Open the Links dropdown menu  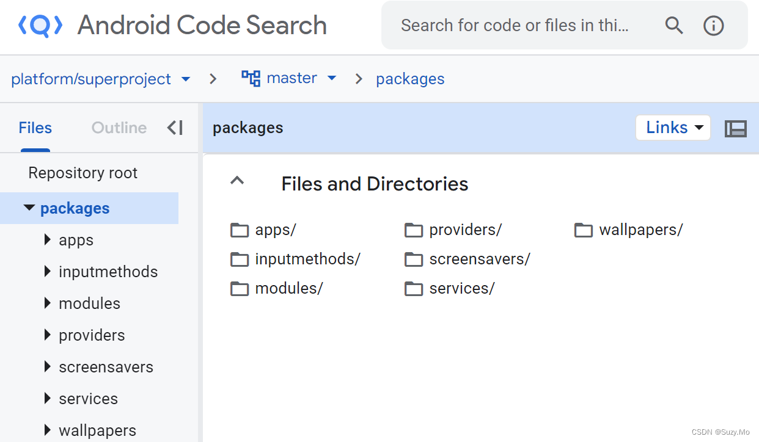pos(673,128)
